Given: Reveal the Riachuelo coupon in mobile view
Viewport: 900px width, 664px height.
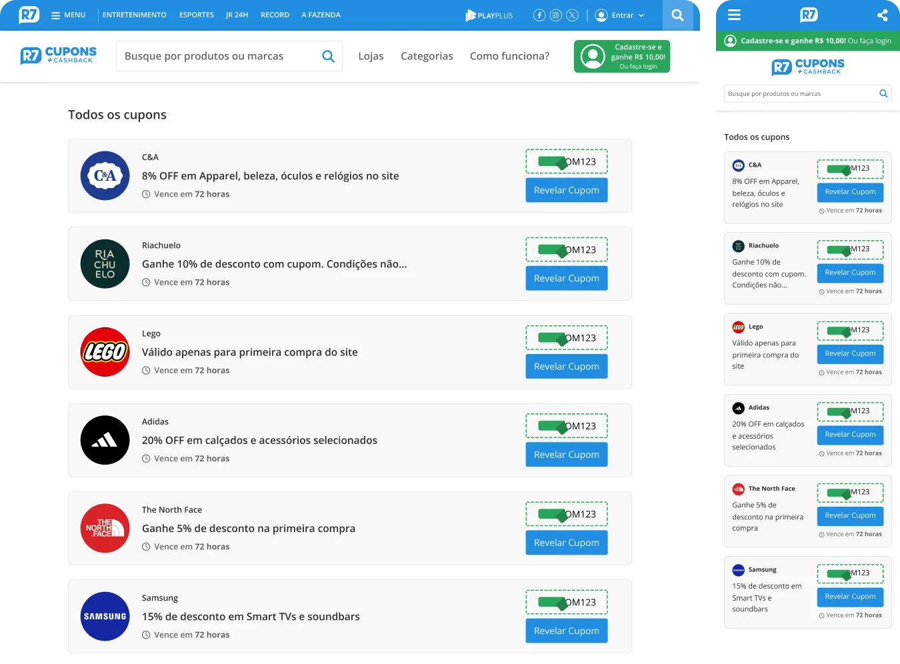Looking at the screenshot, I should click(x=850, y=273).
